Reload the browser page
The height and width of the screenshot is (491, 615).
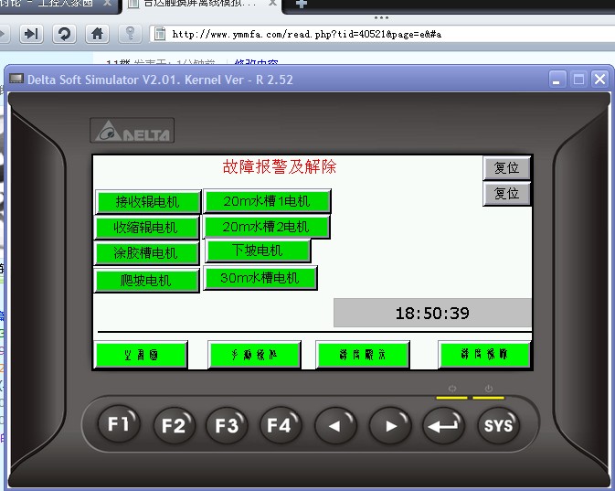(64, 34)
